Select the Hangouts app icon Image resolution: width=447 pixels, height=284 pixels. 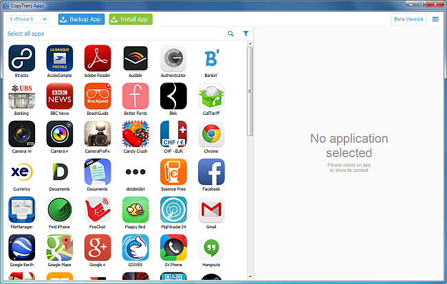(211, 248)
